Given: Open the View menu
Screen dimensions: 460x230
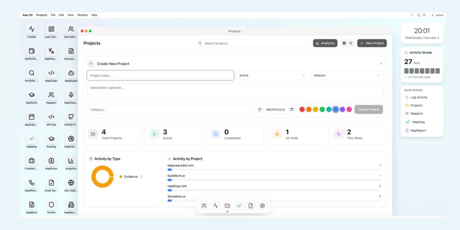Looking at the screenshot, I should coord(71,15).
